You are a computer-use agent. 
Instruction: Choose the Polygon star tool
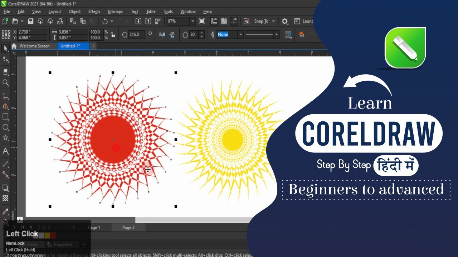5,138
